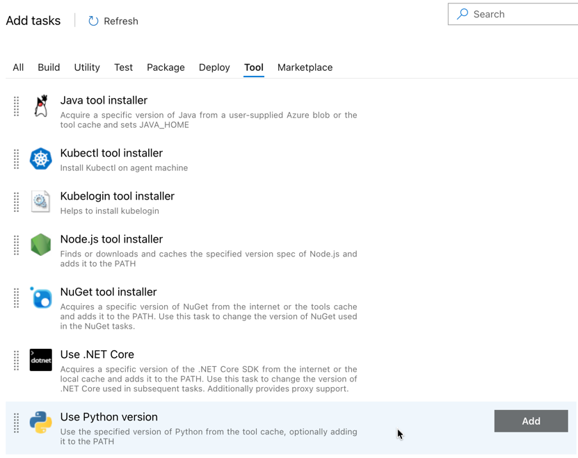Click the Python icon for Use Python version
Viewport: 578px width, 458px height.
[x=40, y=421]
